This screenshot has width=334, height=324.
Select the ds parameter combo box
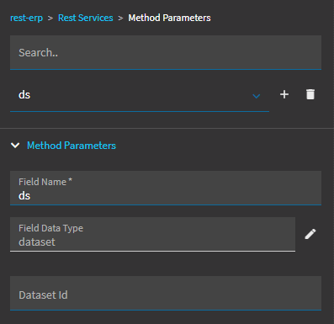click(140, 95)
